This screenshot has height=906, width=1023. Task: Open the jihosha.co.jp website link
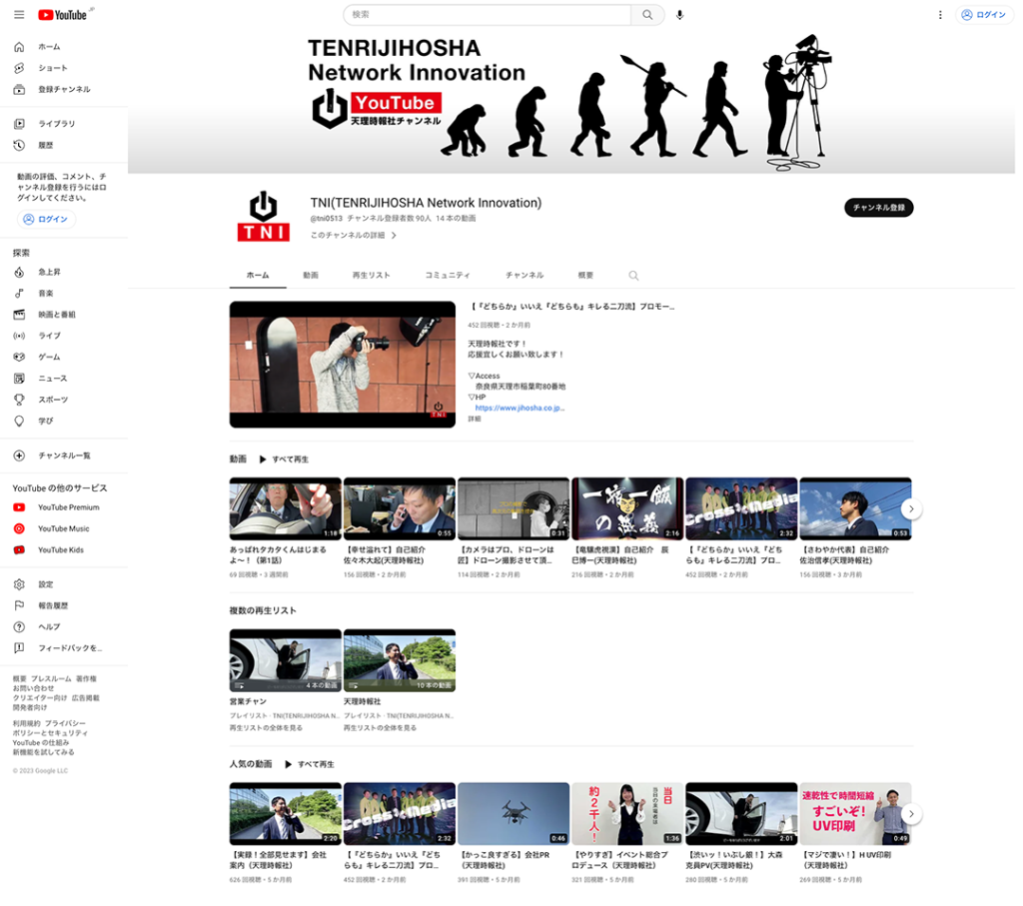tap(519, 408)
